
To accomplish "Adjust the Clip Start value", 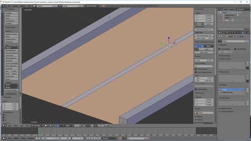I will click(x=204, y=78).
